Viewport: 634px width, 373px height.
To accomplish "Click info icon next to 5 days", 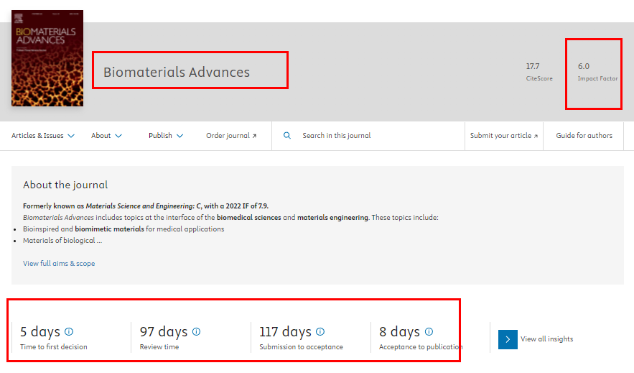I will pyautogui.click(x=69, y=332).
